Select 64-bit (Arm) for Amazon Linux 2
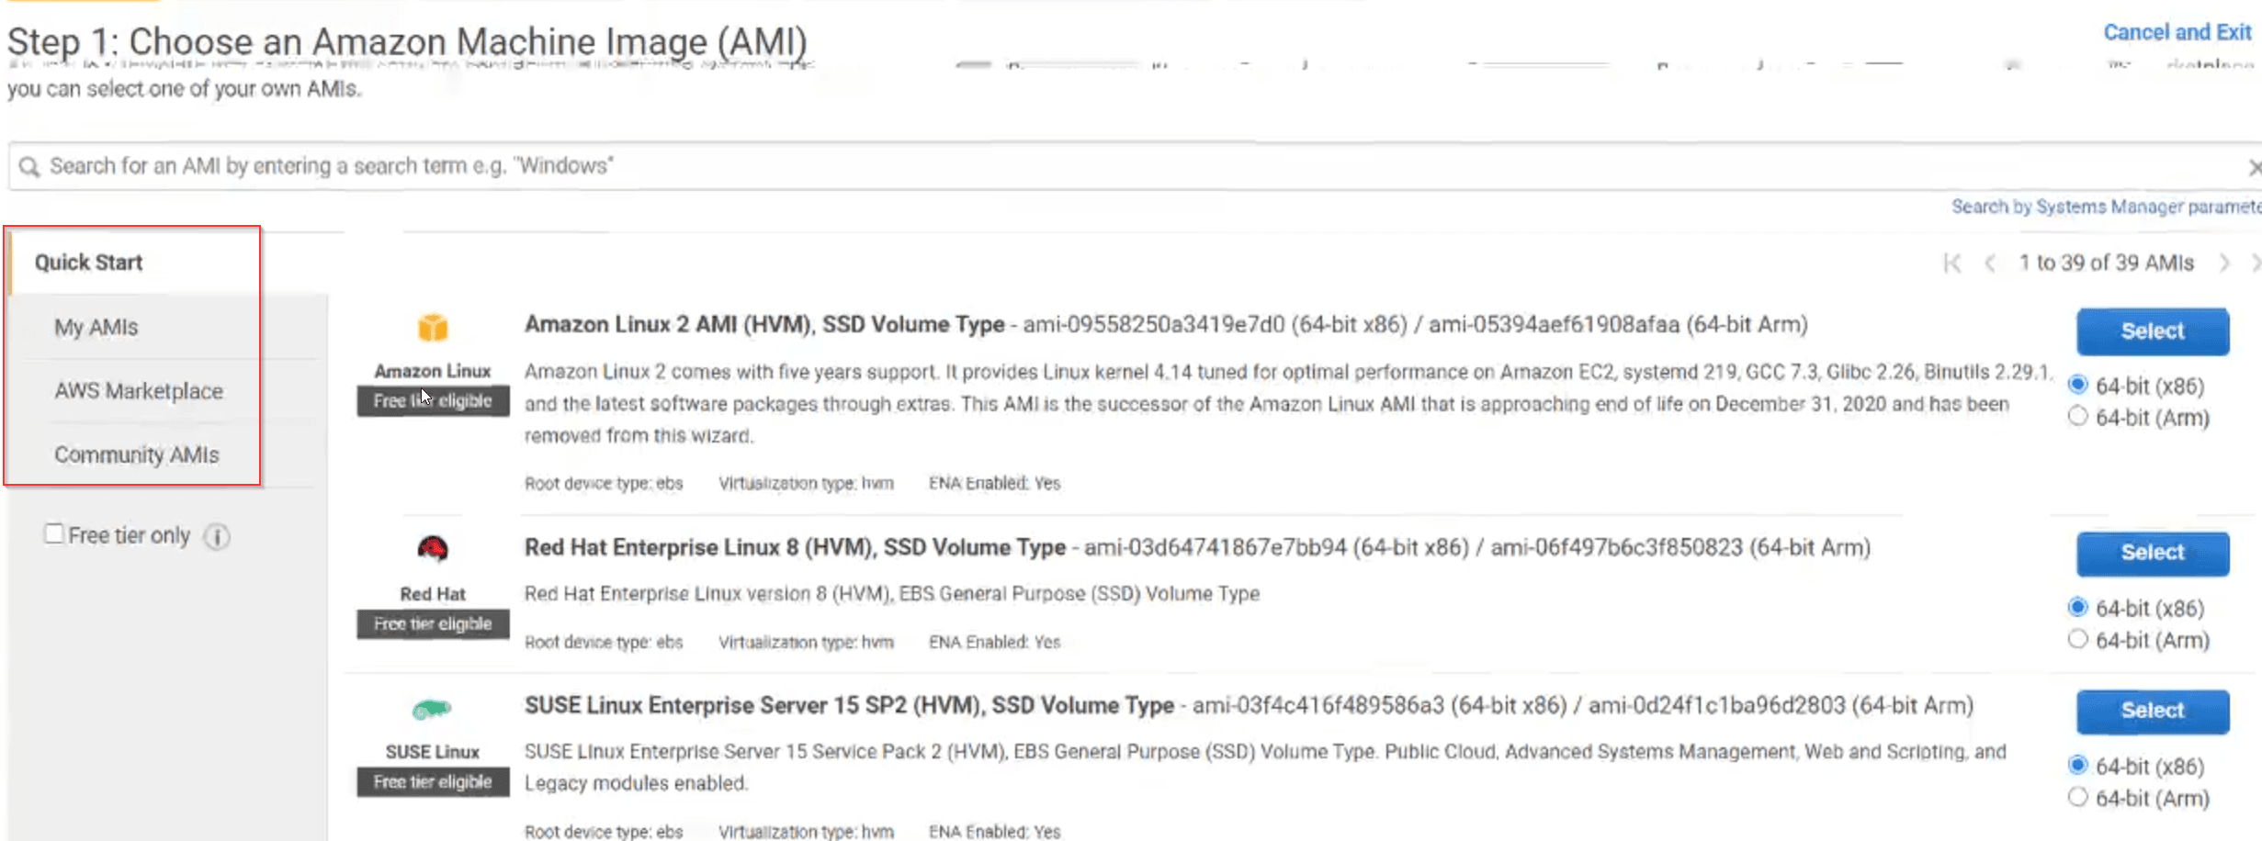2262x841 pixels. pos(2078,417)
